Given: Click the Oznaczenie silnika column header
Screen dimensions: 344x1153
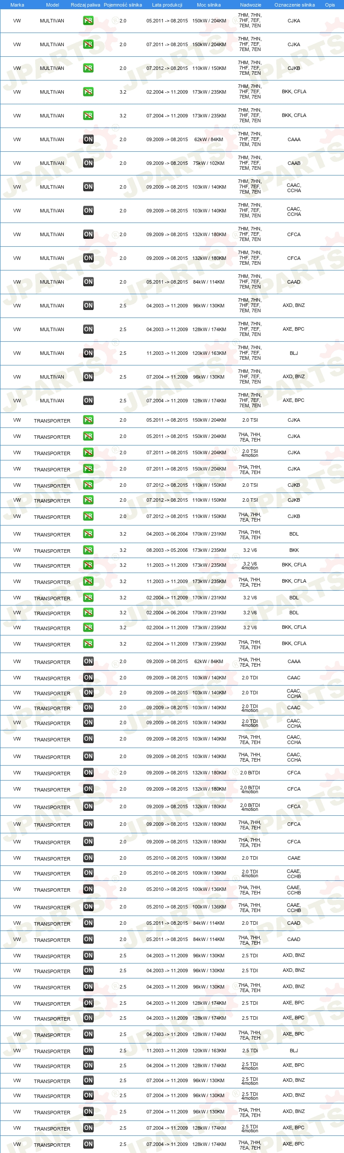Looking at the screenshot, I should pos(294,4).
